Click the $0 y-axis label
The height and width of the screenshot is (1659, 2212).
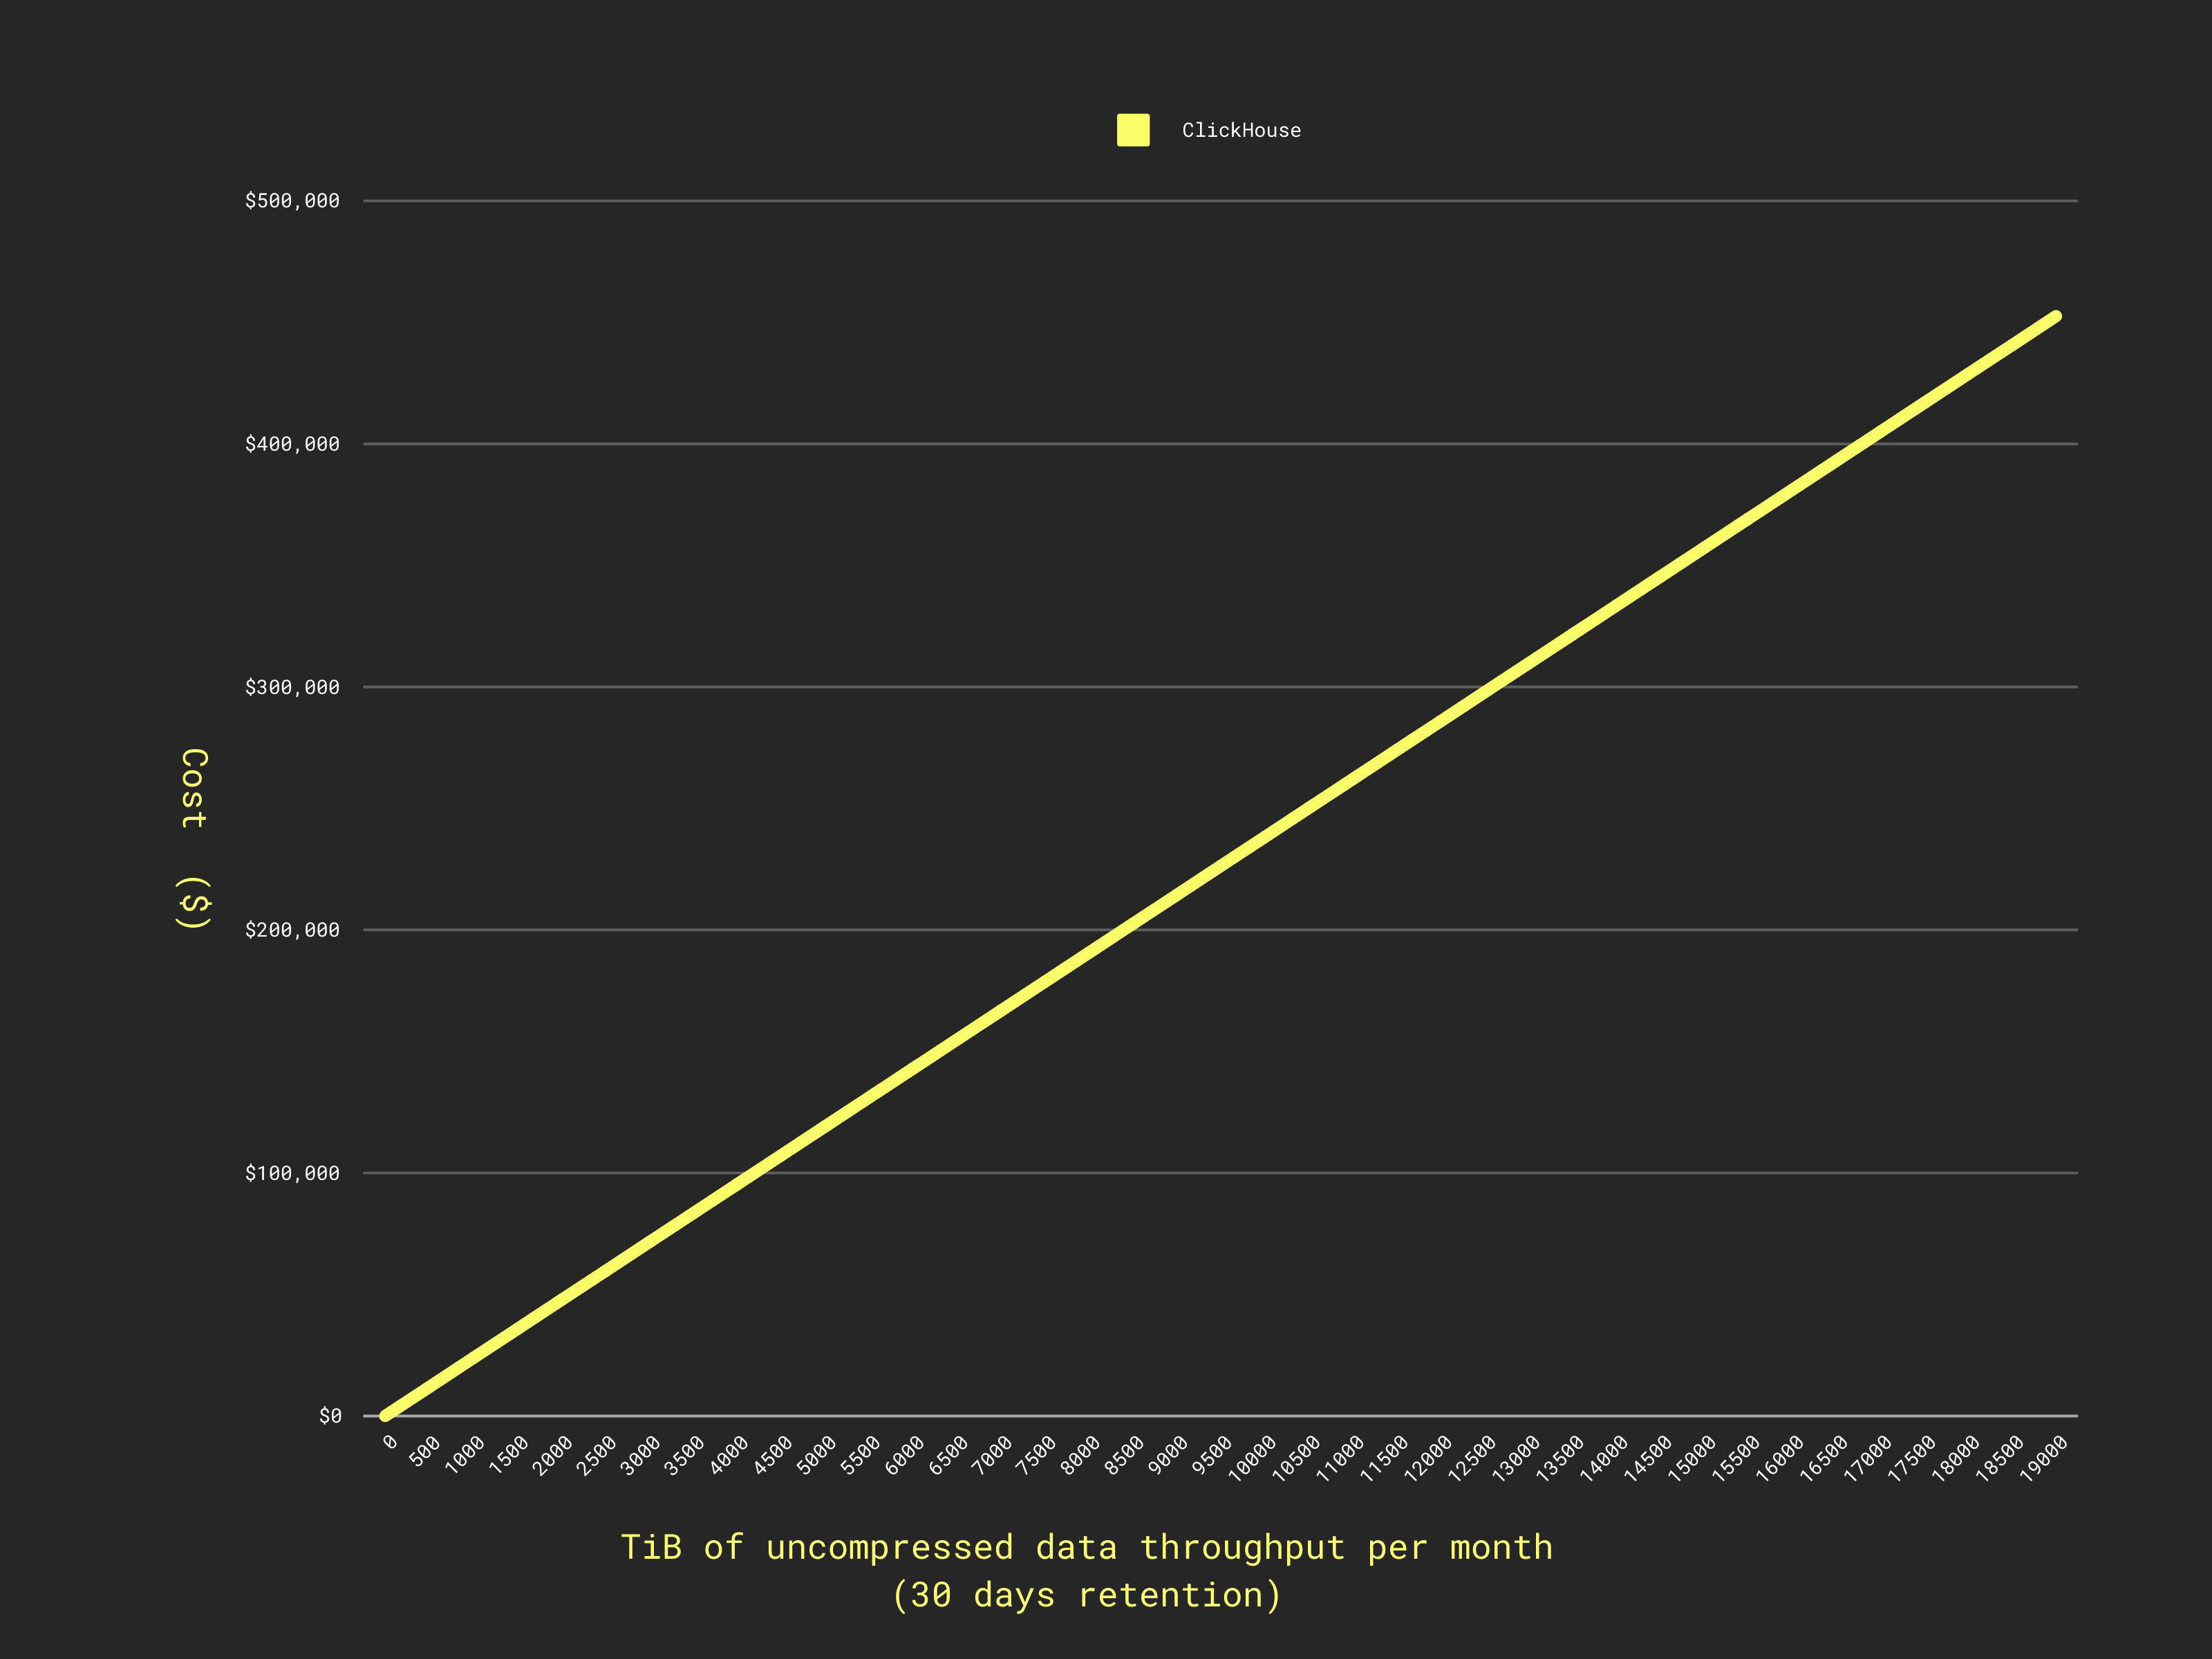pyautogui.click(x=330, y=1416)
